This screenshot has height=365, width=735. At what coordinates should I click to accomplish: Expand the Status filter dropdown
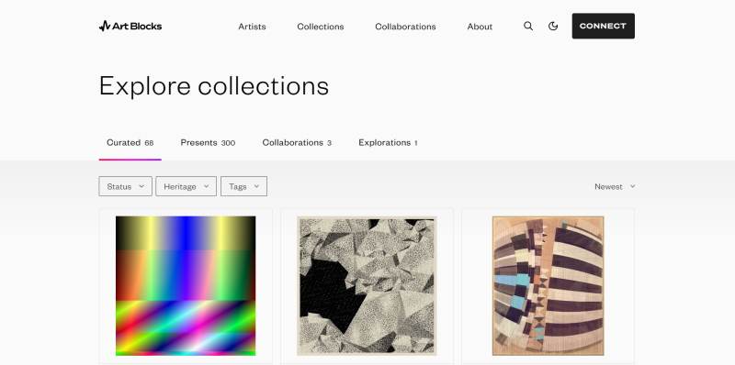(x=125, y=186)
